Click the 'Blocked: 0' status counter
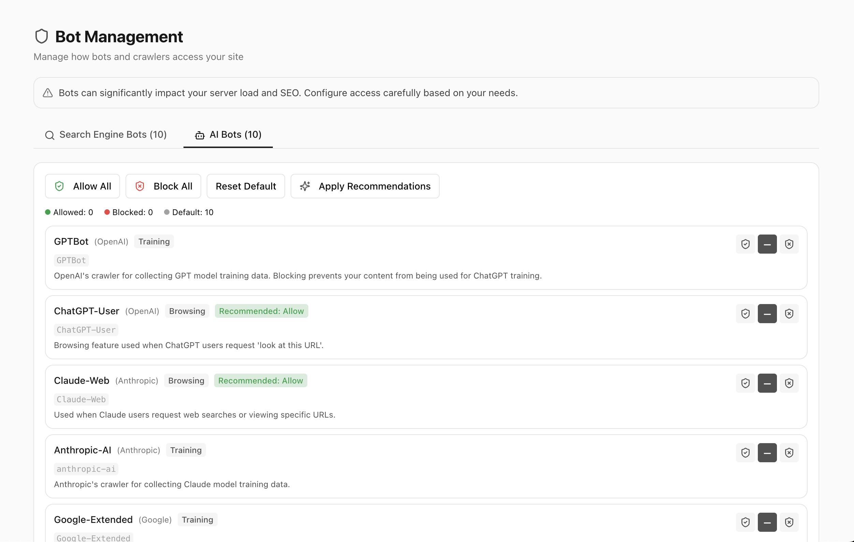This screenshot has width=854, height=542. [x=129, y=212]
